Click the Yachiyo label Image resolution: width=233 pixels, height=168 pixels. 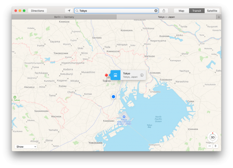(x=184, y=71)
